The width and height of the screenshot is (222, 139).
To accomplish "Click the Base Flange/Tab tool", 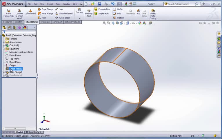I will (x=8, y=13).
